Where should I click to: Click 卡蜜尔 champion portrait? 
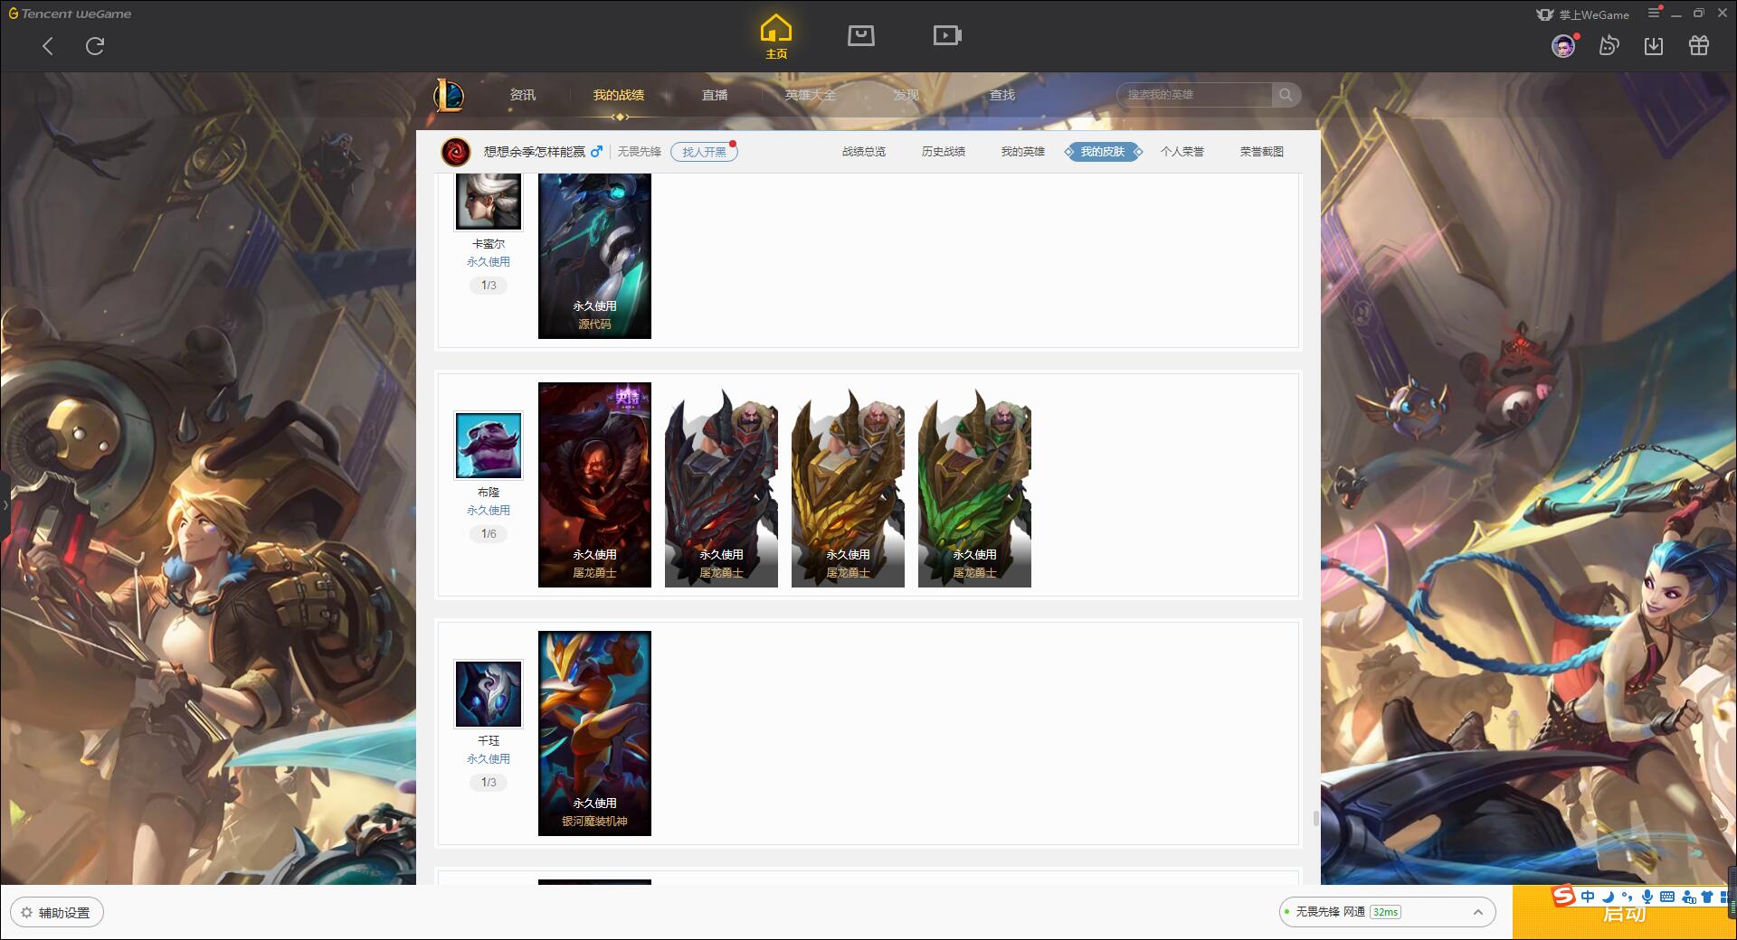click(489, 201)
